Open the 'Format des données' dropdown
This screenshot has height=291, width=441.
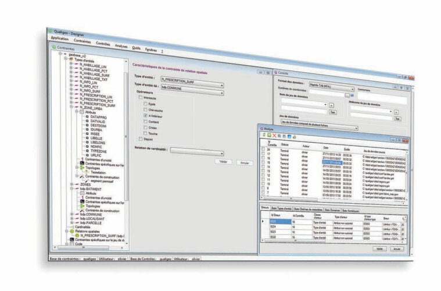tap(332, 87)
